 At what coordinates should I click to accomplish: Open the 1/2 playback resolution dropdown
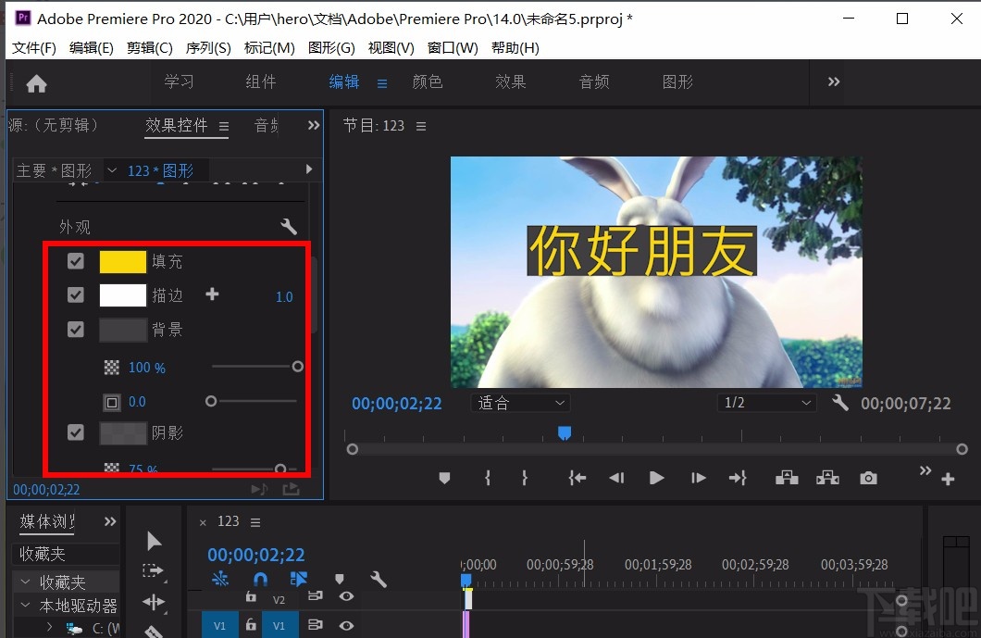pos(766,403)
